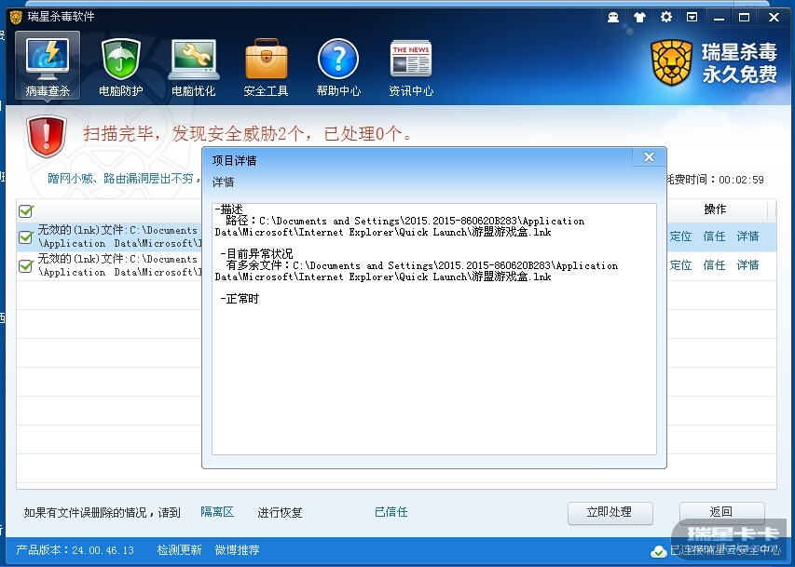Click the Rising antivirus app icon in title bar
Screen dimensions: 795x567
click(x=16, y=18)
